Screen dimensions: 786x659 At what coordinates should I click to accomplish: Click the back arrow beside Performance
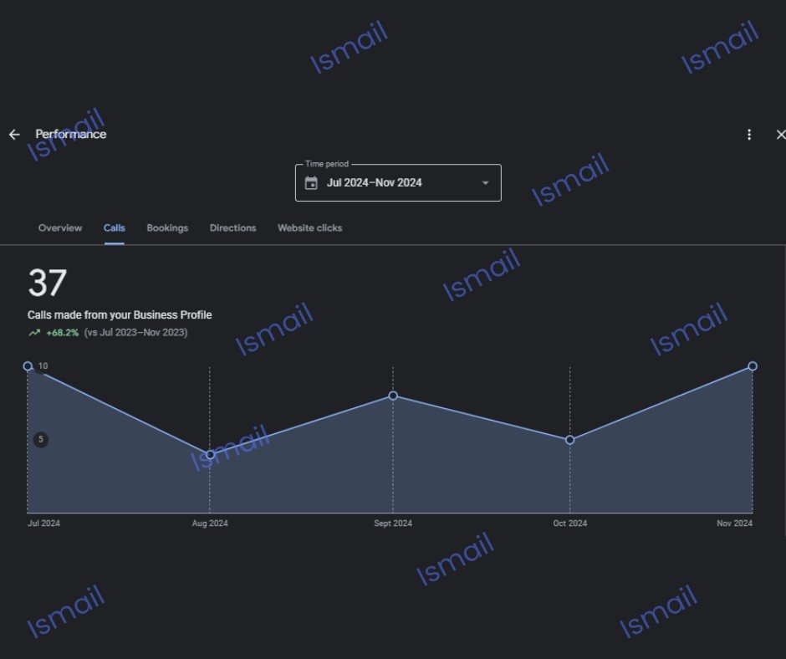14,135
